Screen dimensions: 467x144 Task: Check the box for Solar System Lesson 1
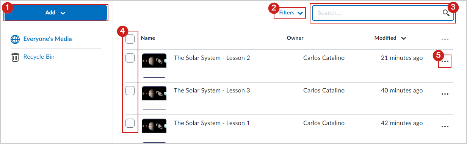pos(130,123)
